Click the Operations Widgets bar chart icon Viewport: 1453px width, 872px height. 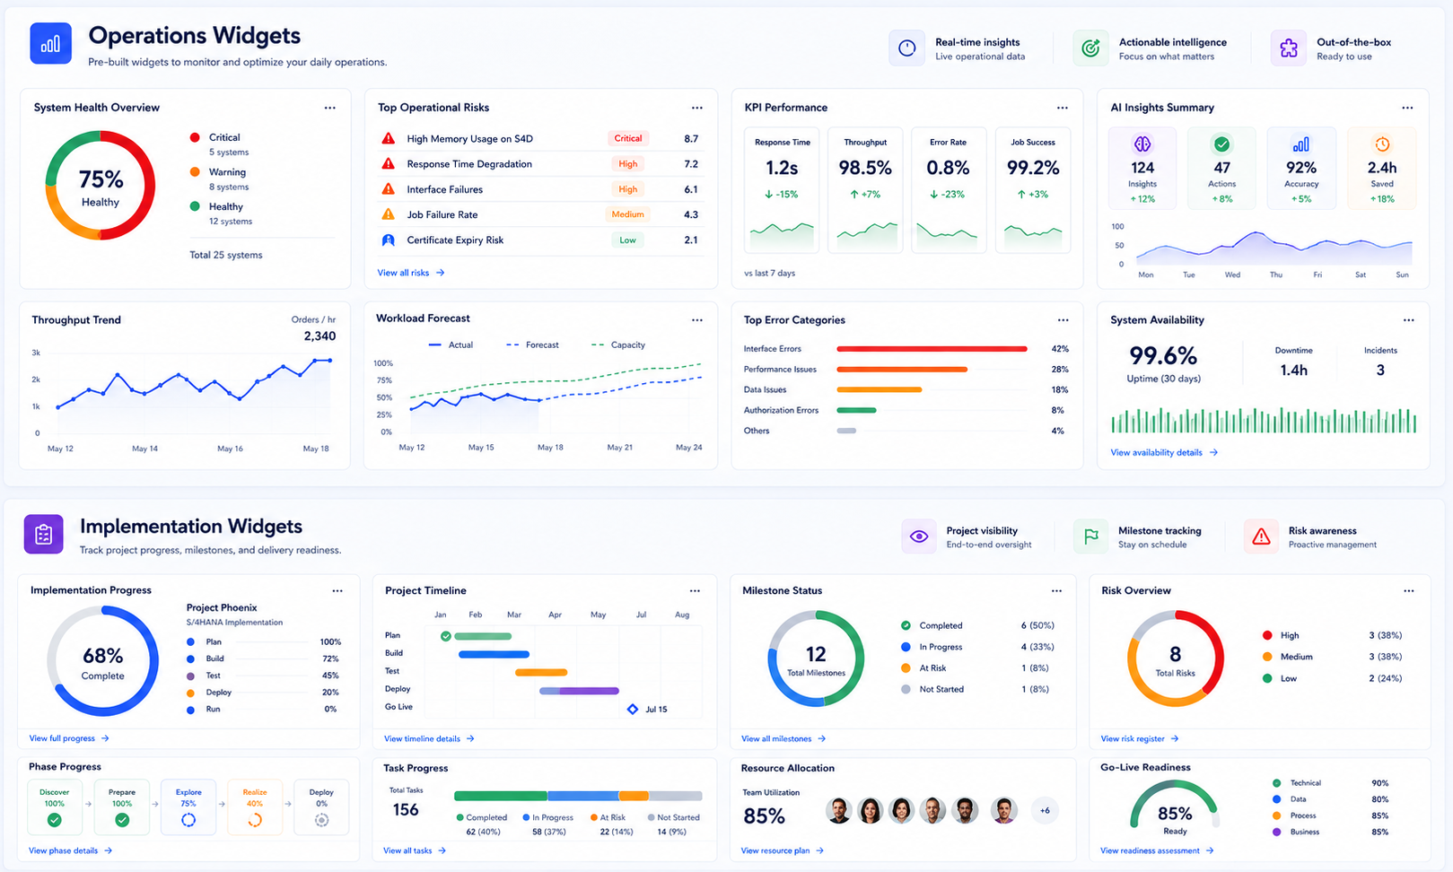point(50,44)
